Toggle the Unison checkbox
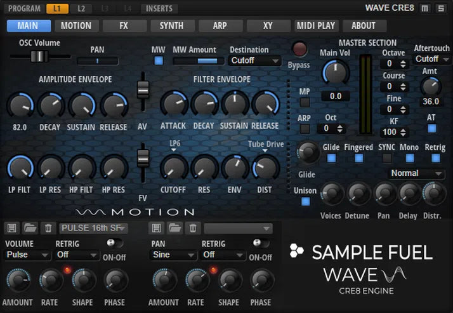This screenshot has width=453, height=313. coord(305,201)
